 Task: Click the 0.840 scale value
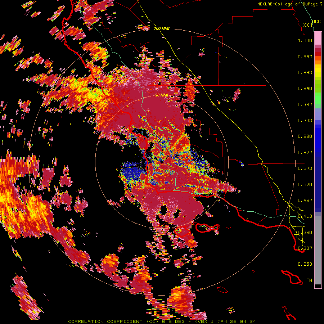(305, 89)
